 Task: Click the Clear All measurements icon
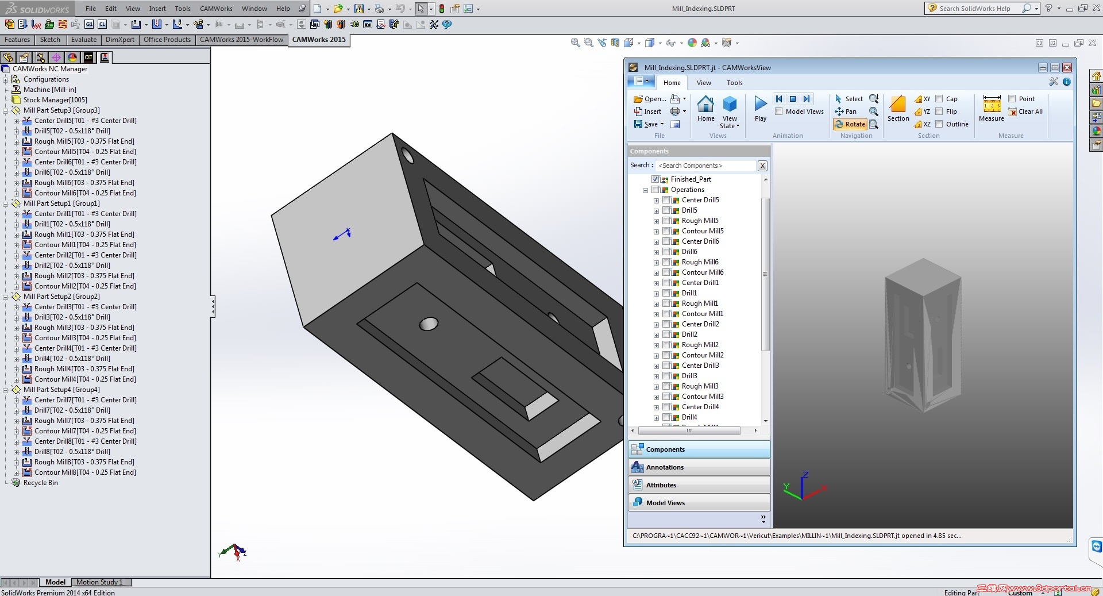(1012, 111)
